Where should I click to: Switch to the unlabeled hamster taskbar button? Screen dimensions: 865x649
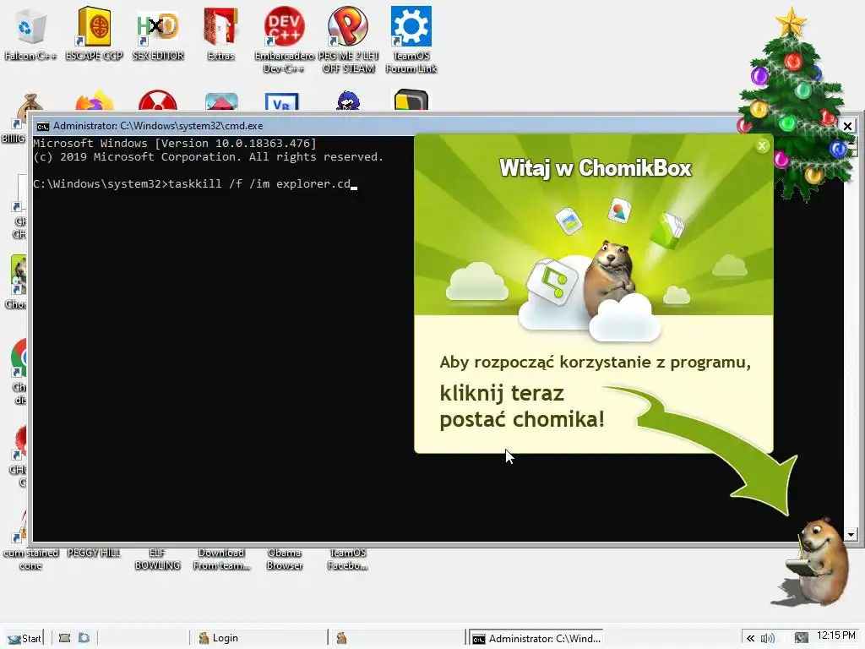(x=397, y=638)
